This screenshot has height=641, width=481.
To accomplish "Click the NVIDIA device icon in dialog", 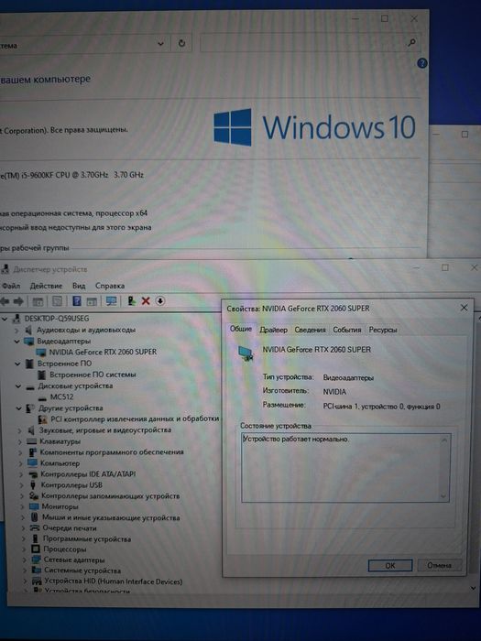I will click(x=246, y=353).
